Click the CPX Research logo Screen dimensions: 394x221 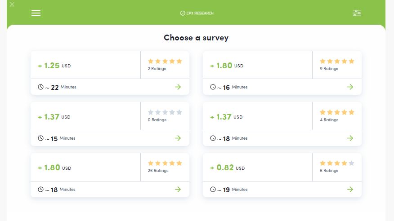(197, 13)
